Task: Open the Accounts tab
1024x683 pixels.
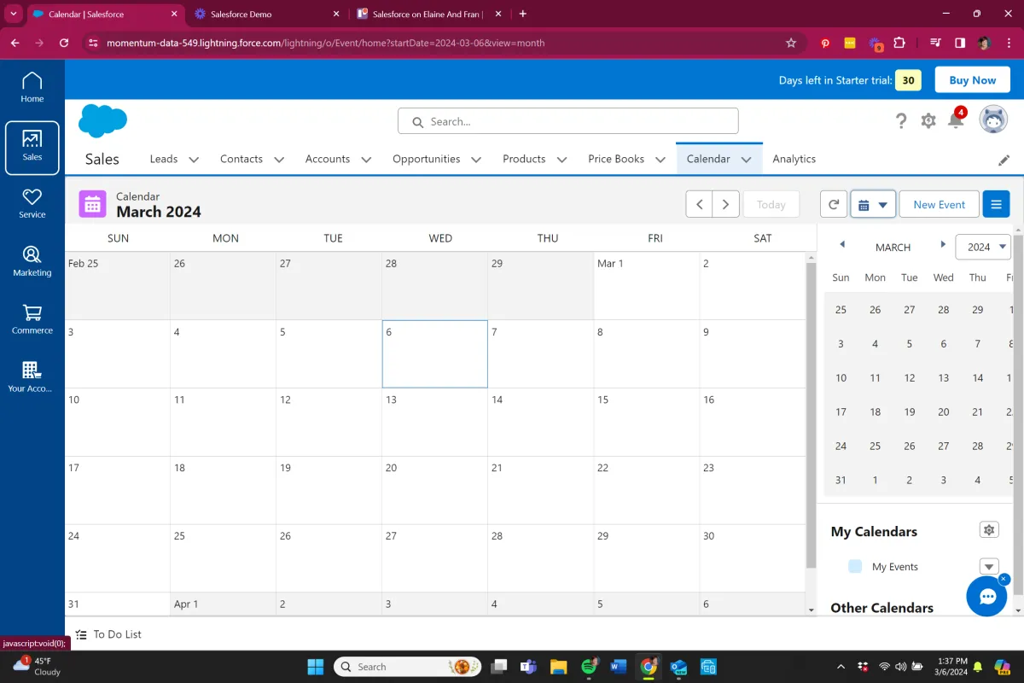Action: click(x=328, y=159)
